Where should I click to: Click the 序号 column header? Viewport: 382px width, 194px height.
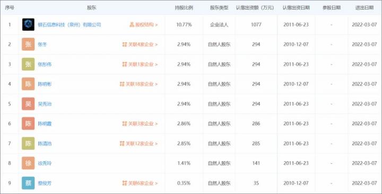point(10,7)
